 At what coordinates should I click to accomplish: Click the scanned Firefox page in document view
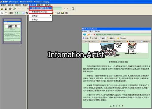coord(116,68)
